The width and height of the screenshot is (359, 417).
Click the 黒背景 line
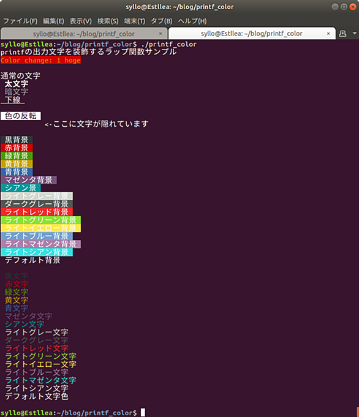[x=17, y=140]
